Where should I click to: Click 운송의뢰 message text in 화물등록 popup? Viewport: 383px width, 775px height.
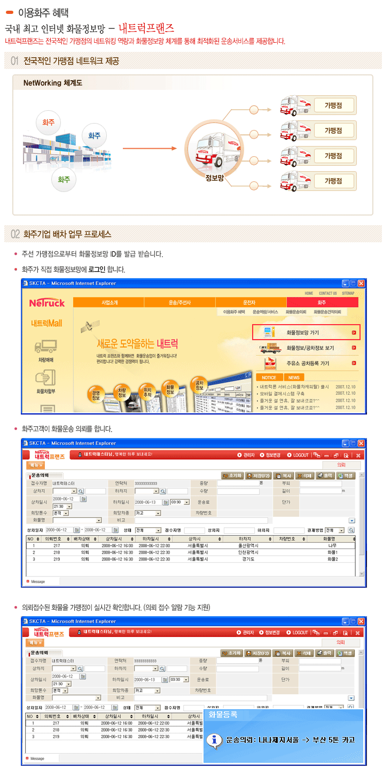tap(290, 740)
